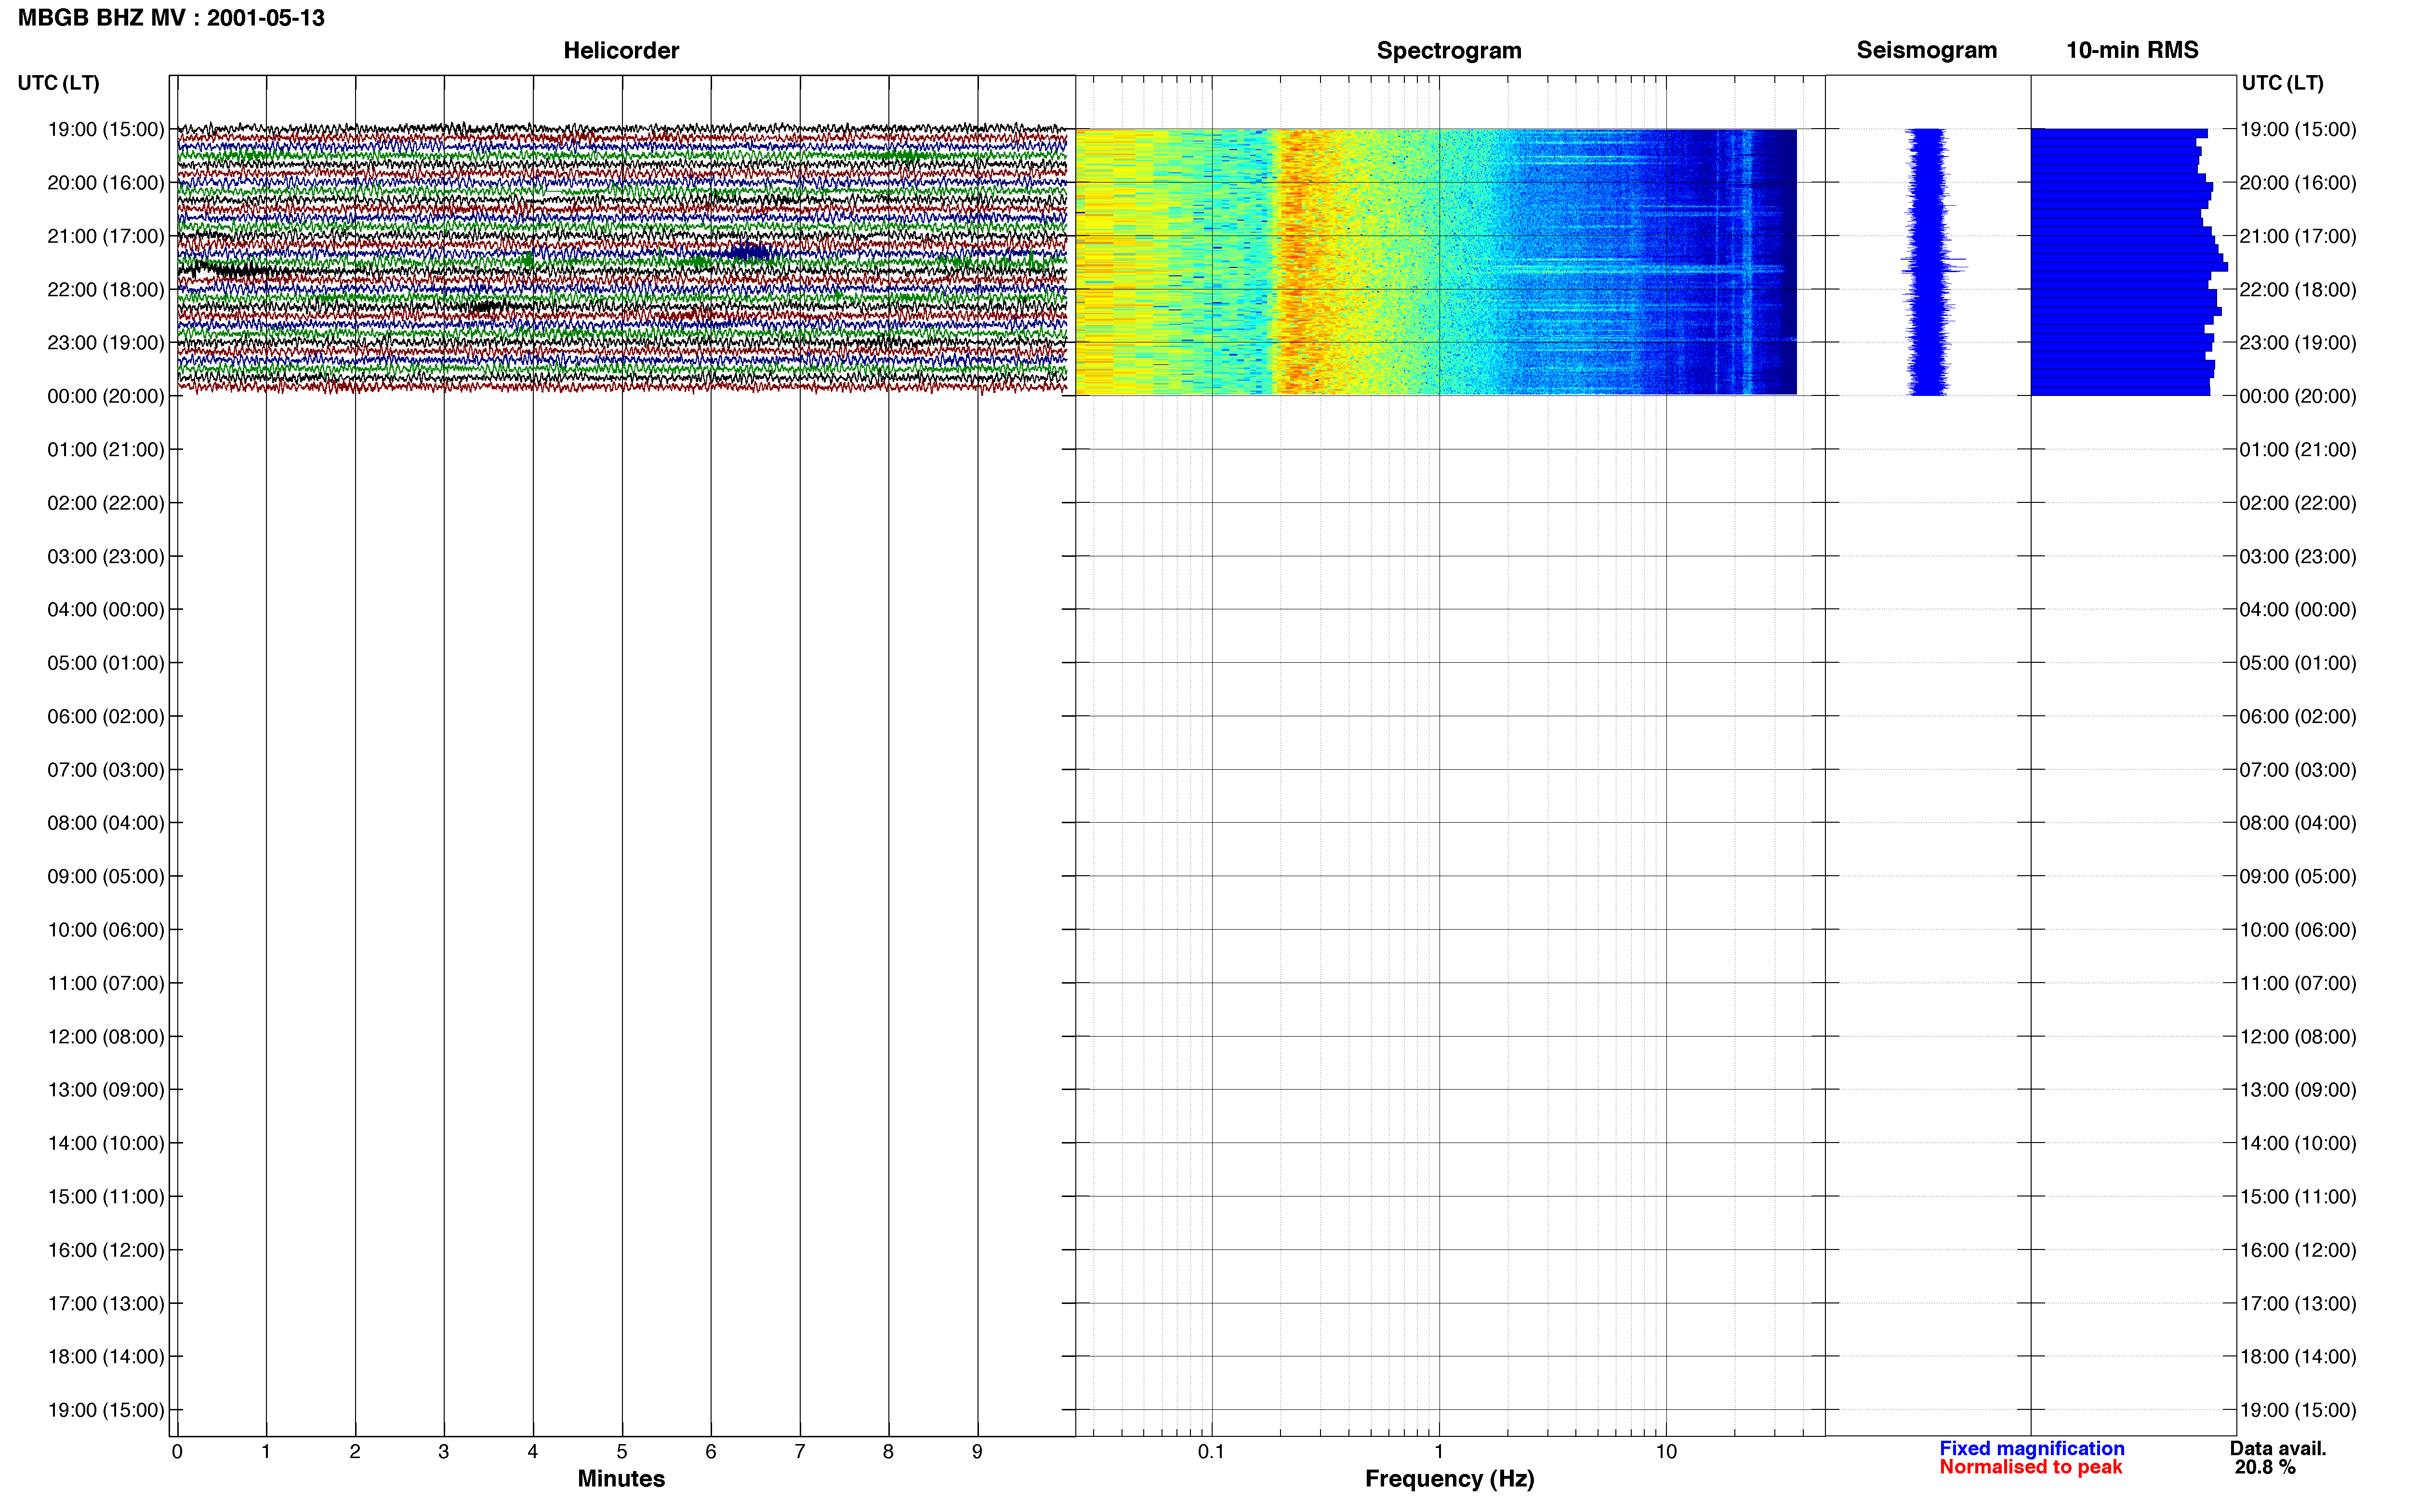Click left axis label '00:00 (20:00)'
The image size is (2418, 1512).
(x=106, y=396)
